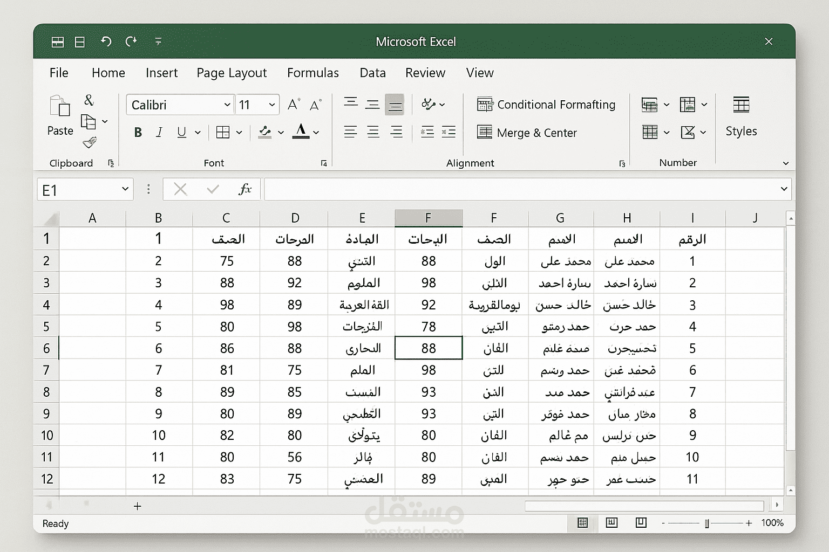The width and height of the screenshot is (829, 552).
Task: Toggle Bold formatting
Action: [138, 133]
